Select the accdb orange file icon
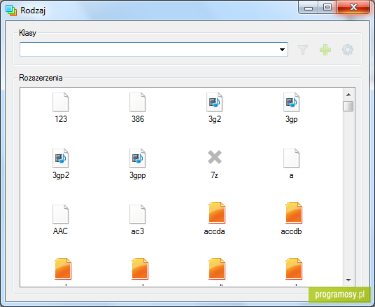Screen dimensions: 375x307 point(294,213)
